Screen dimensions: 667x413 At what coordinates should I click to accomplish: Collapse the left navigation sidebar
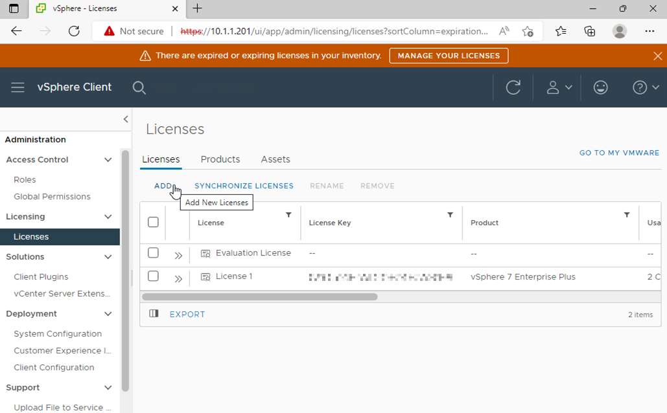126,119
